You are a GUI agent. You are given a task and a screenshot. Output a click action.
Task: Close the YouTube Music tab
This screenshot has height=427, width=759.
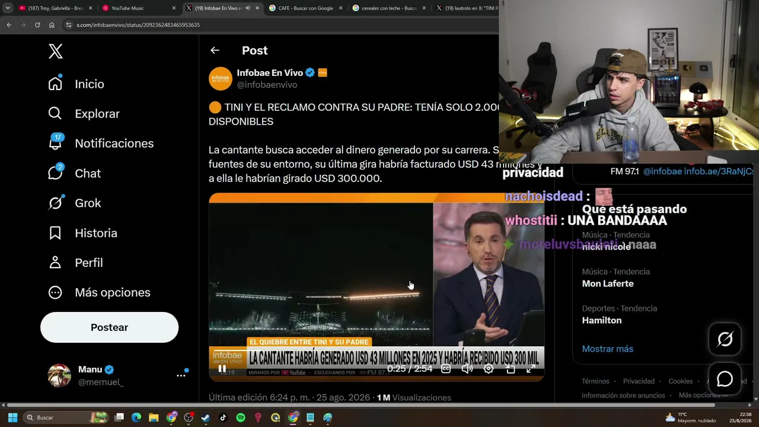pyautogui.click(x=174, y=8)
